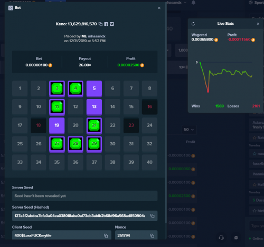Copy the nonce value
This screenshot has width=264, height=247.
pos(152,235)
